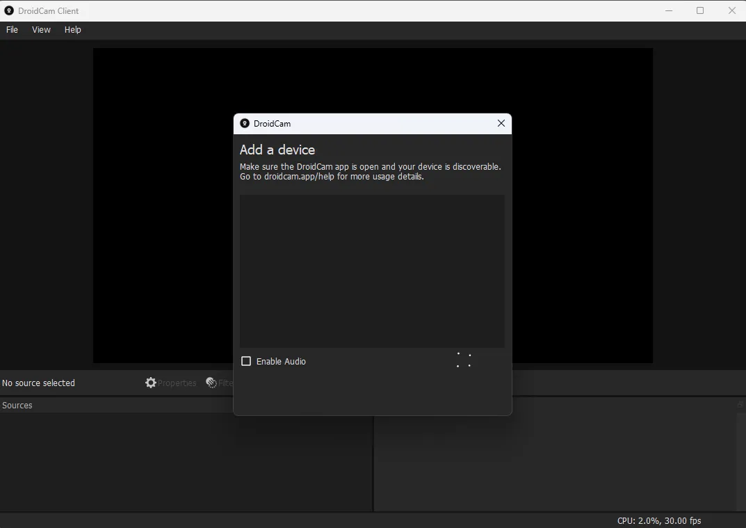Image resolution: width=746 pixels, height=528 pixels.
Task: Click the sources panel undock icon
Action: pos(740,405)
